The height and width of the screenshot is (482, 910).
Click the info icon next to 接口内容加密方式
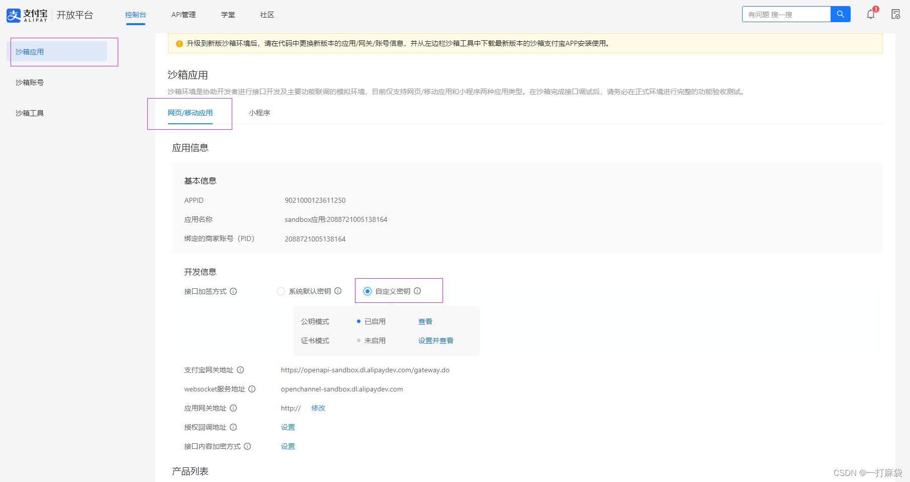[247, 446]
